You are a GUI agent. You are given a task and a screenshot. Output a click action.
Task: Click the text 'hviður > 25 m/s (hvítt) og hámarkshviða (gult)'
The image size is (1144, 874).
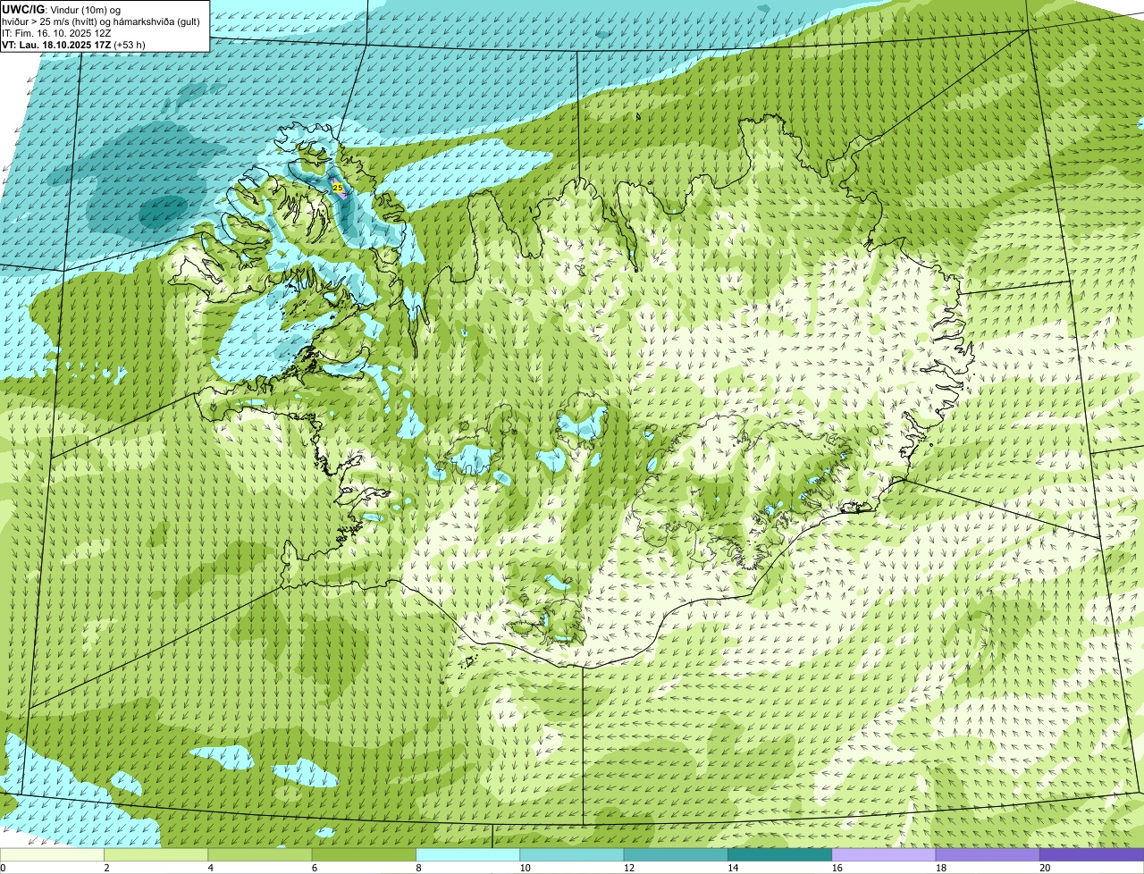[101, 21]
